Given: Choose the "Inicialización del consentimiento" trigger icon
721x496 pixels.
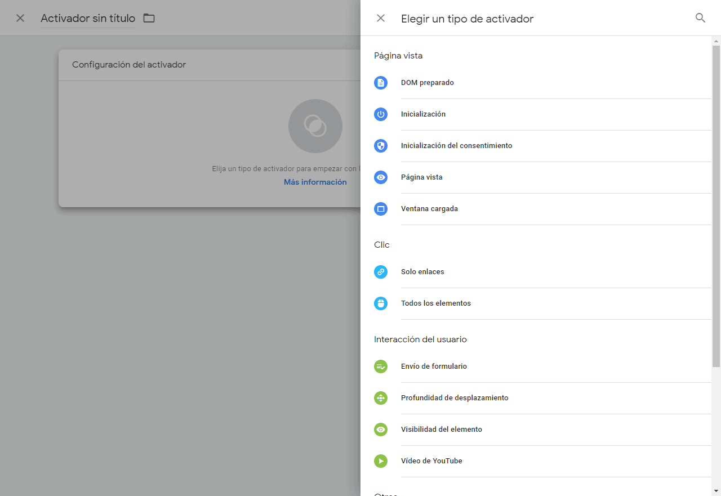Looking at the screenshot, I should tap(381, 145).
